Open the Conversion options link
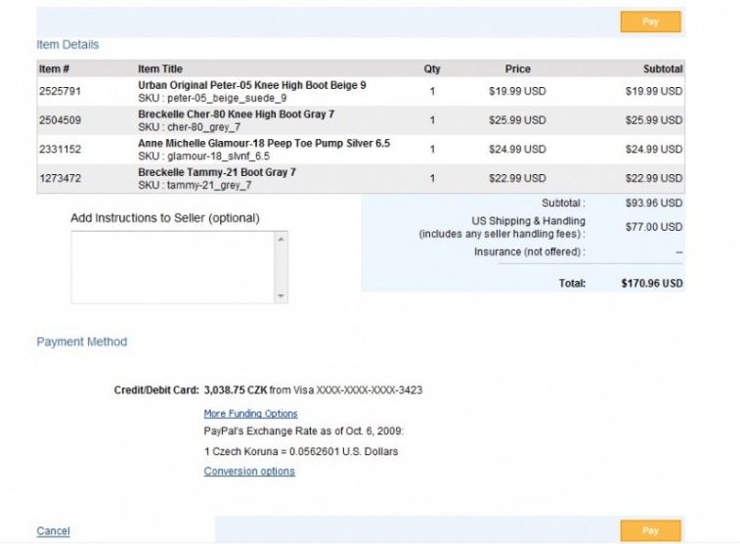Screen dimensions: 740x544 coord(249,472)
